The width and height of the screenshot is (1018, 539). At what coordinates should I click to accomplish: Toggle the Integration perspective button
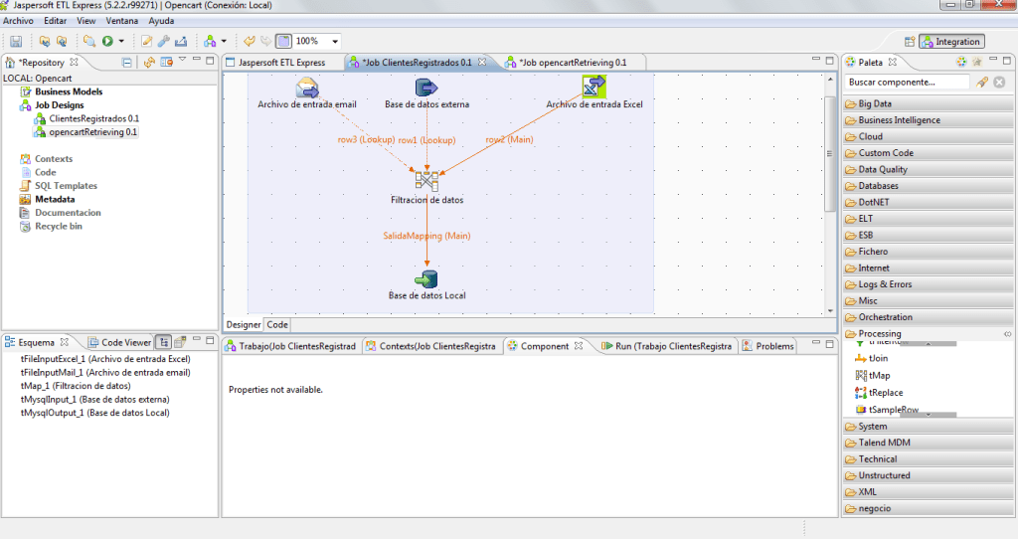[951, 42]
